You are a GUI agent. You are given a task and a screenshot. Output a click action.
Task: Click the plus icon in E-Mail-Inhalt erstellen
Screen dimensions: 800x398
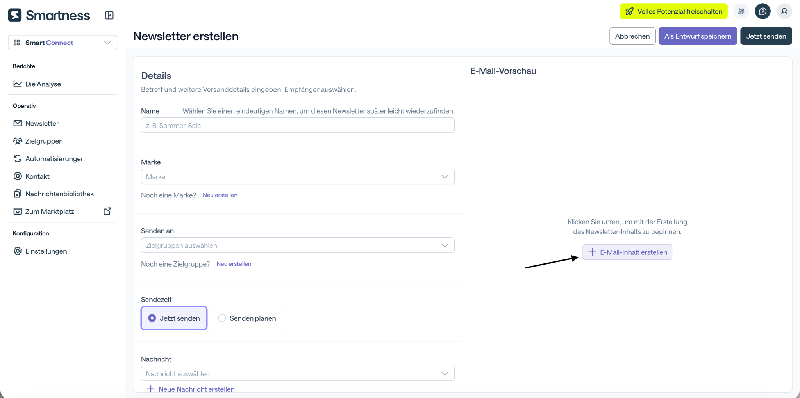tap(592, 252)
